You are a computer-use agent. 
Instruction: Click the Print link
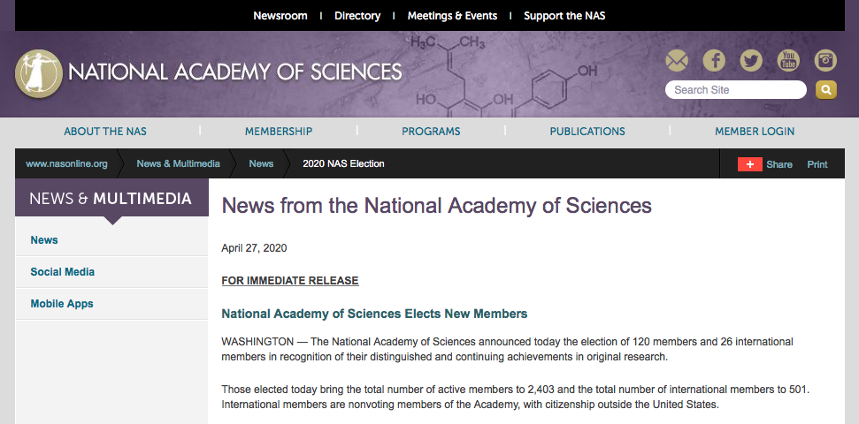coord(817,164)
